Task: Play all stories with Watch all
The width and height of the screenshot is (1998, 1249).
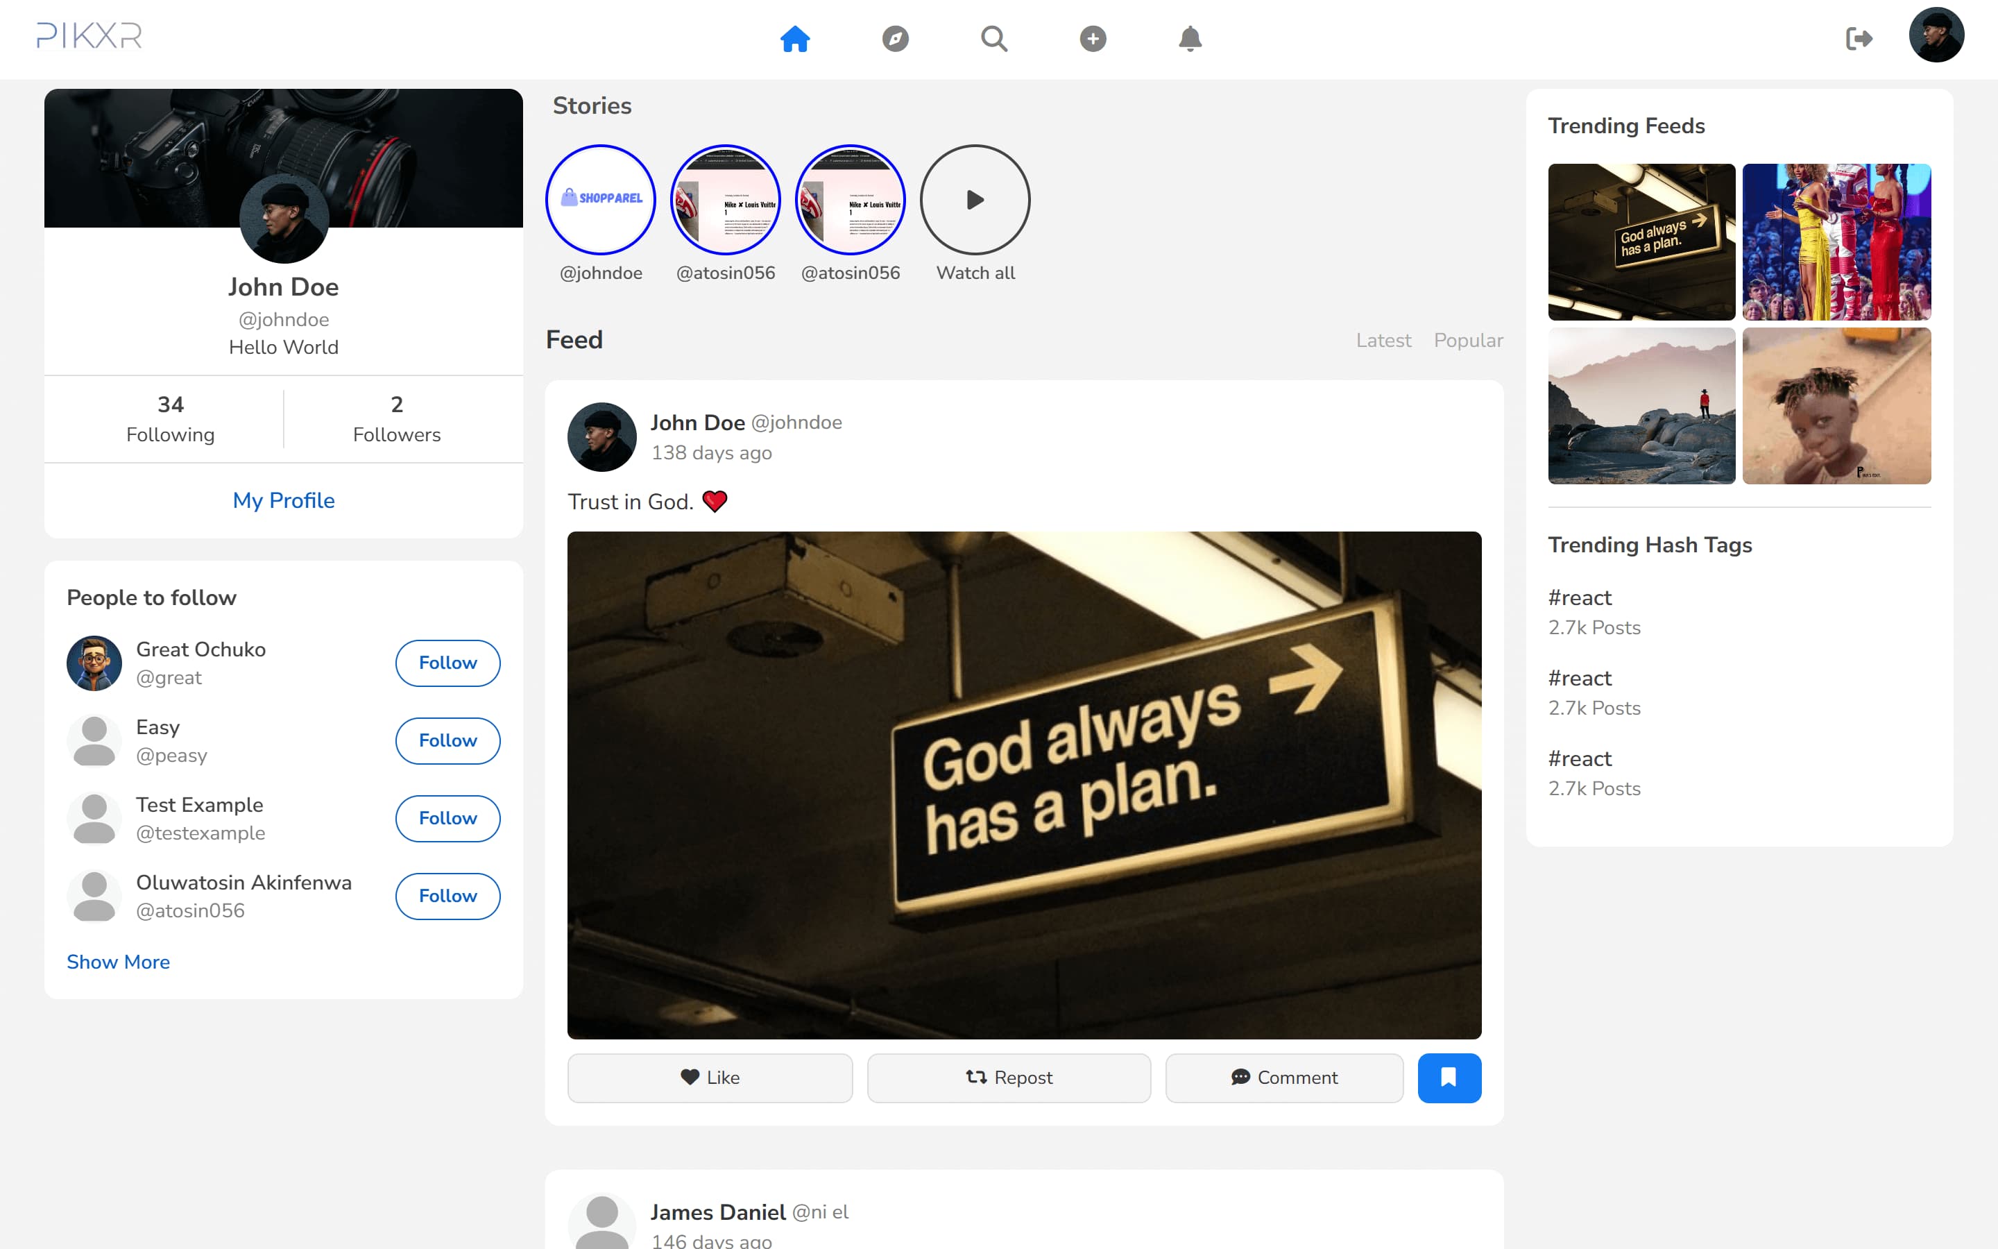Action: click(x=975, y=201)
